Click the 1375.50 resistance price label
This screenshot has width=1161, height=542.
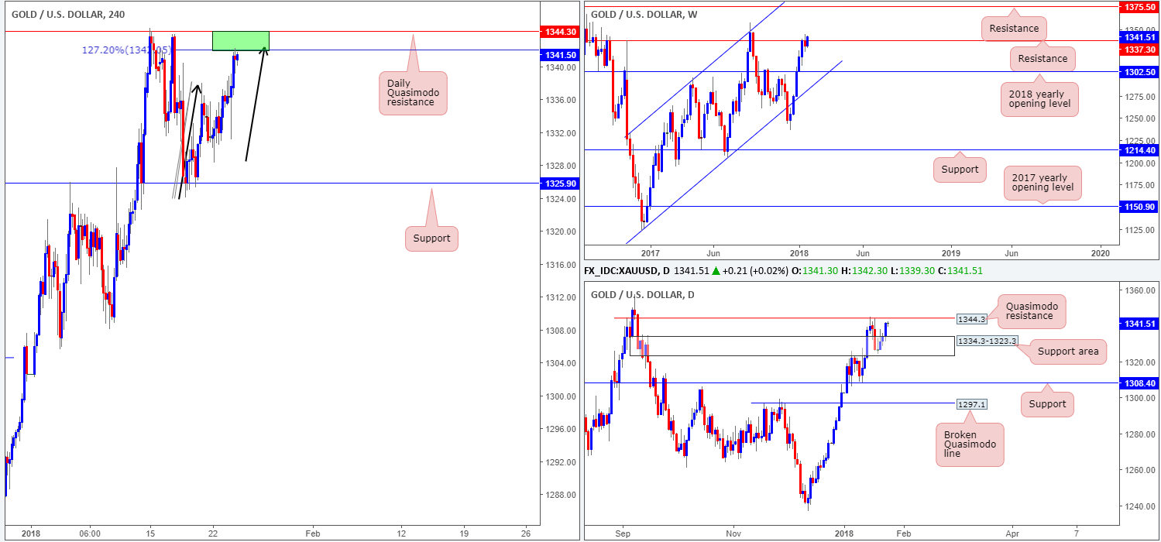point(1140,6)
